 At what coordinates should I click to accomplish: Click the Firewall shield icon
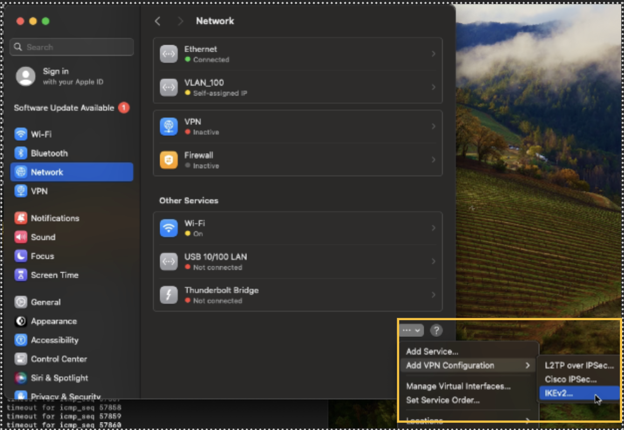(x=169, y=160)
